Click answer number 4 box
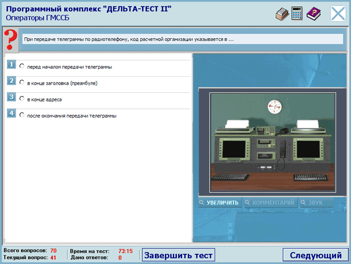351x264 pixels. [x=11, y=113]
